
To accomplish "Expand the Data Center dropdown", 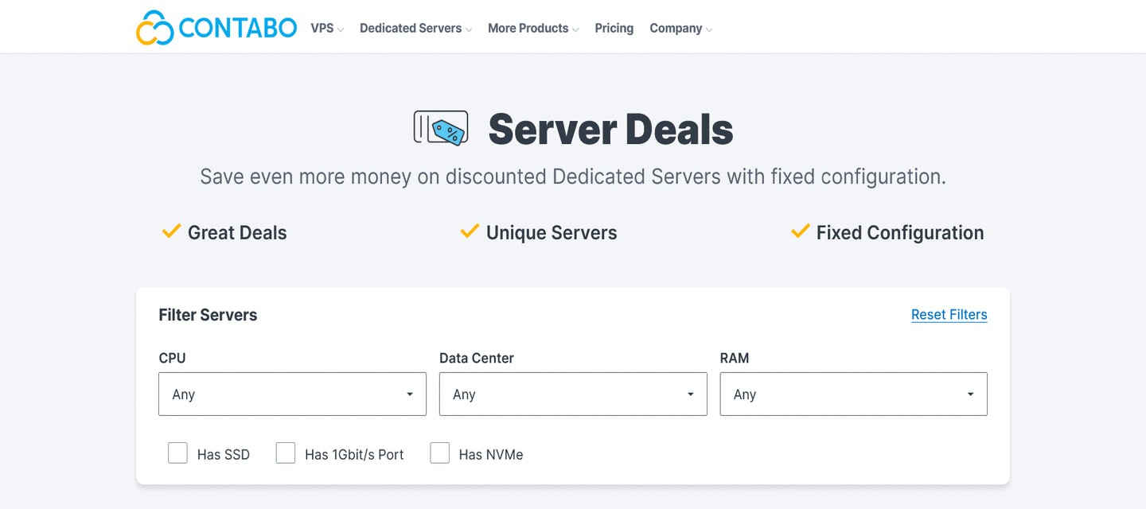I will [x=573, y=394].
